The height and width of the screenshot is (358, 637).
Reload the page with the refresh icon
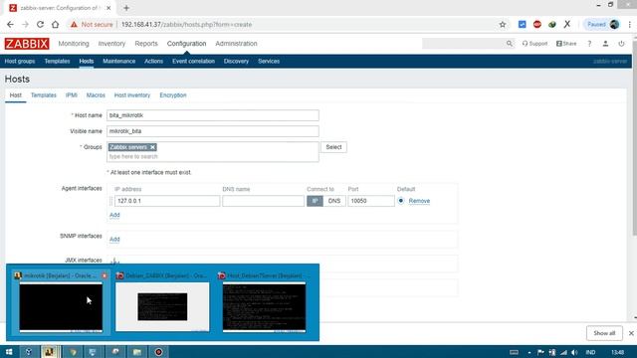pyautogui.click(x=40, y=24)
